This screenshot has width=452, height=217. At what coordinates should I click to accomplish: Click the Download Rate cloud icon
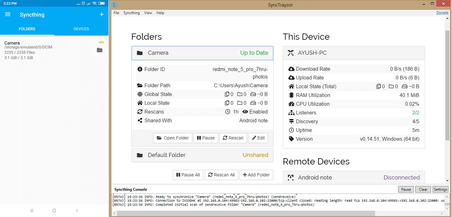(x=291, y=69)
